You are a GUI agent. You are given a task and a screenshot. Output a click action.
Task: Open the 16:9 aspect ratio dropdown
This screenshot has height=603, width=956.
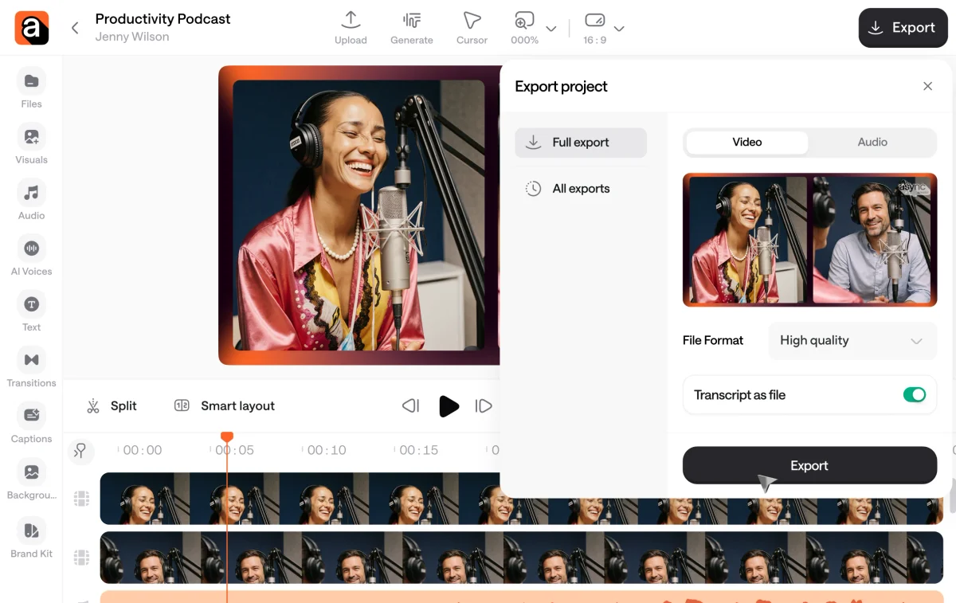(619, 28)
